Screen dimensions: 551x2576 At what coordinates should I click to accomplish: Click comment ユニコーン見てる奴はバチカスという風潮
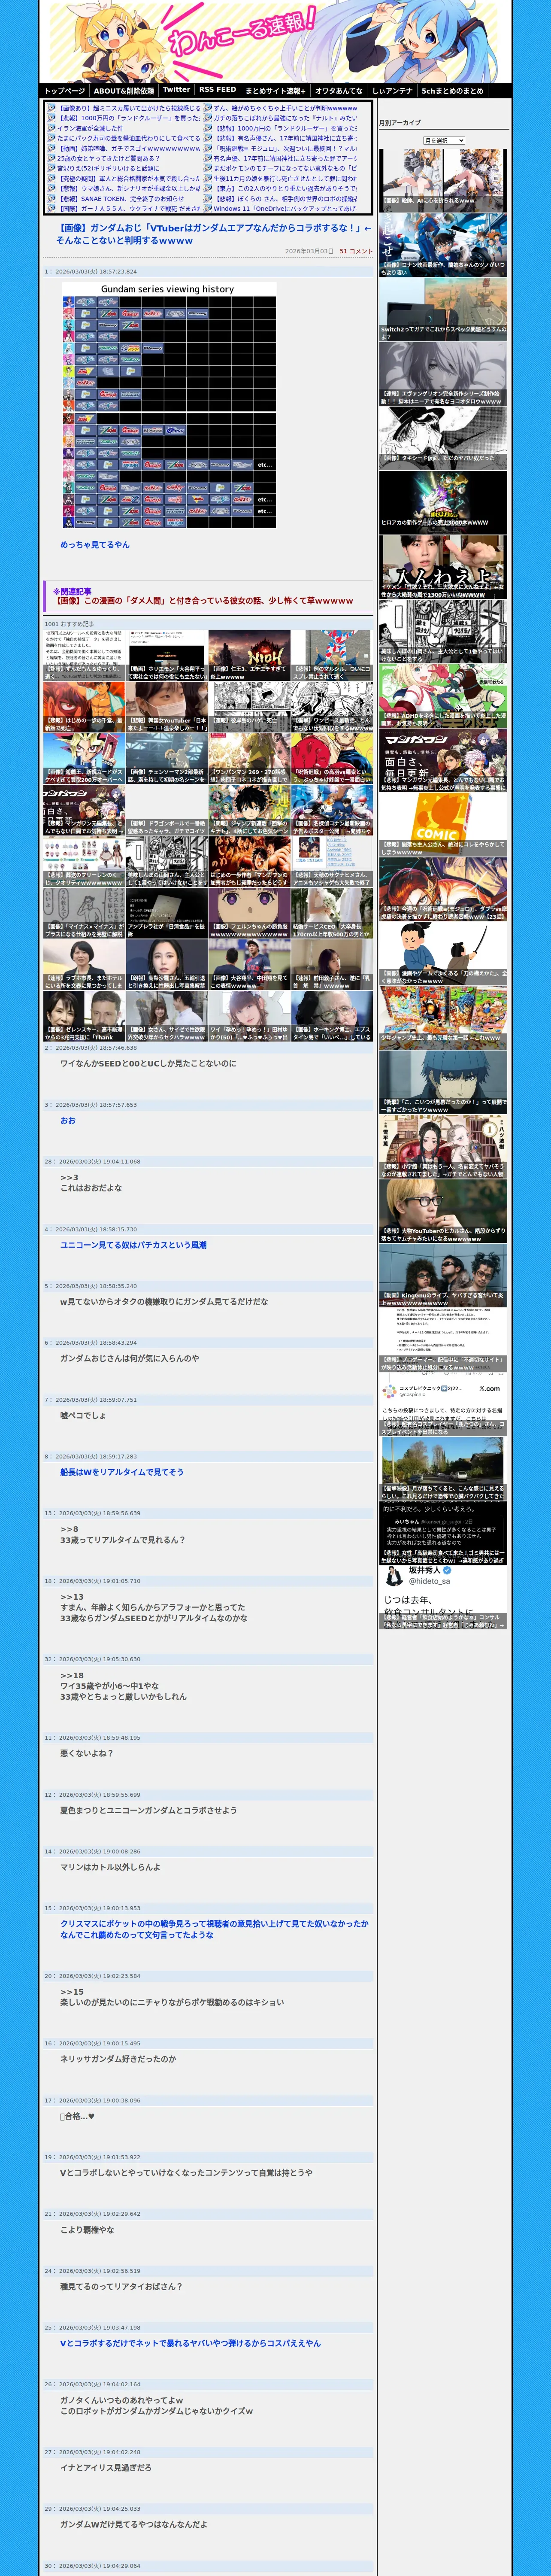coord(133,1245)
